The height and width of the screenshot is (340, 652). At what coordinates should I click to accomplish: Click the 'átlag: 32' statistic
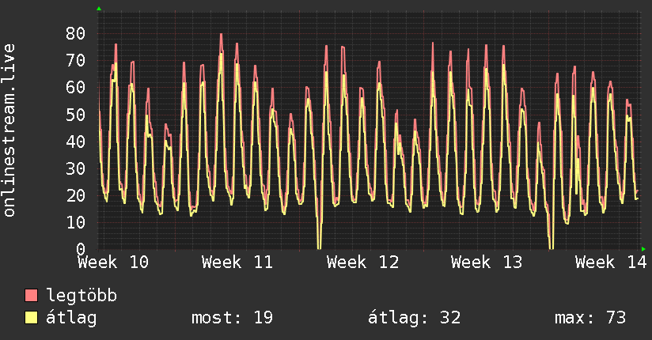(x=414, y=318)
